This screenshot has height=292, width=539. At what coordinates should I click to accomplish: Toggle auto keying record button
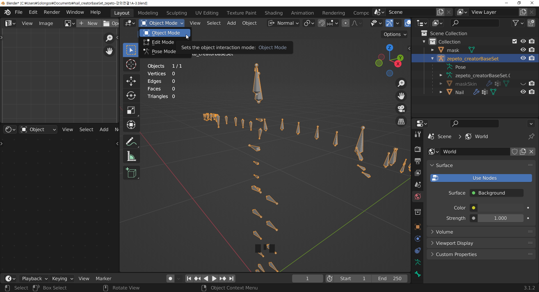(170, 279)
